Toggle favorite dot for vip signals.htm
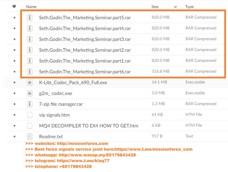Viewport: 228px width, 172px height. pyautogui.click(x=15, y=115)
